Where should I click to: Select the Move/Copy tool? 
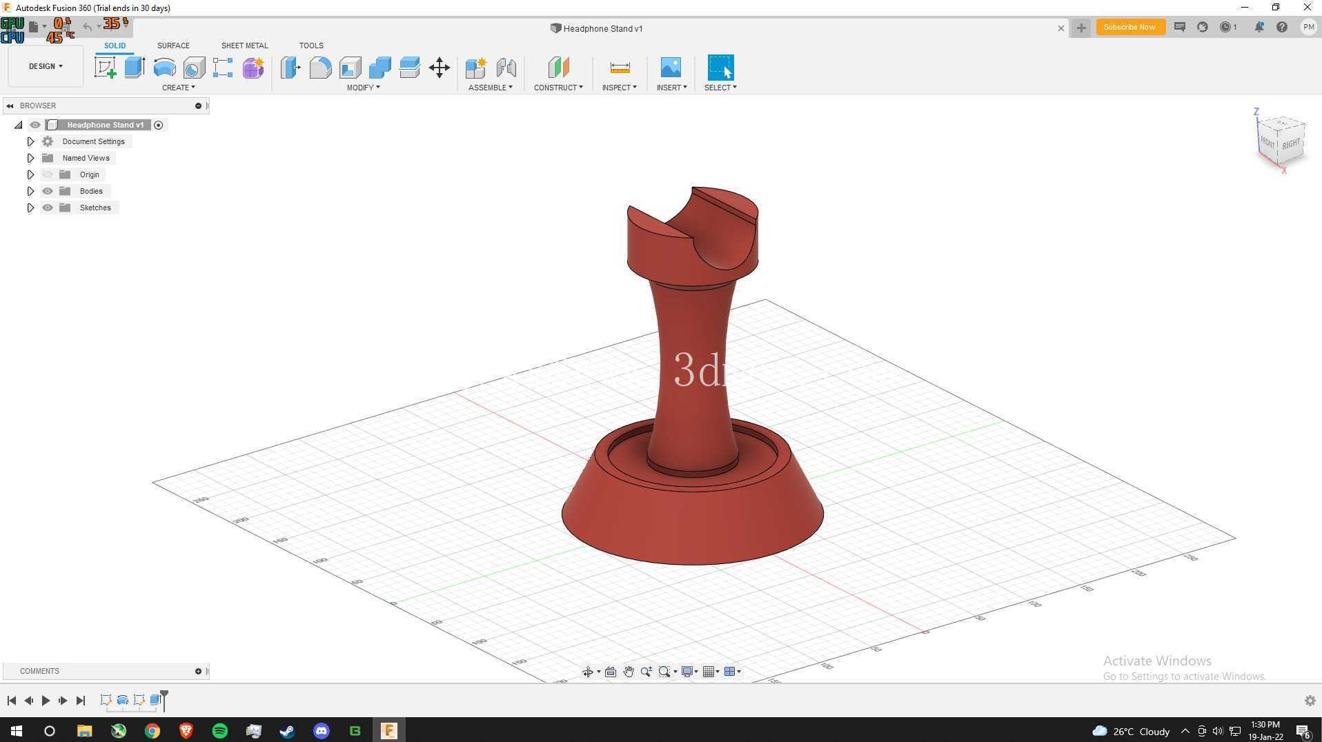(x=440, y=68)
